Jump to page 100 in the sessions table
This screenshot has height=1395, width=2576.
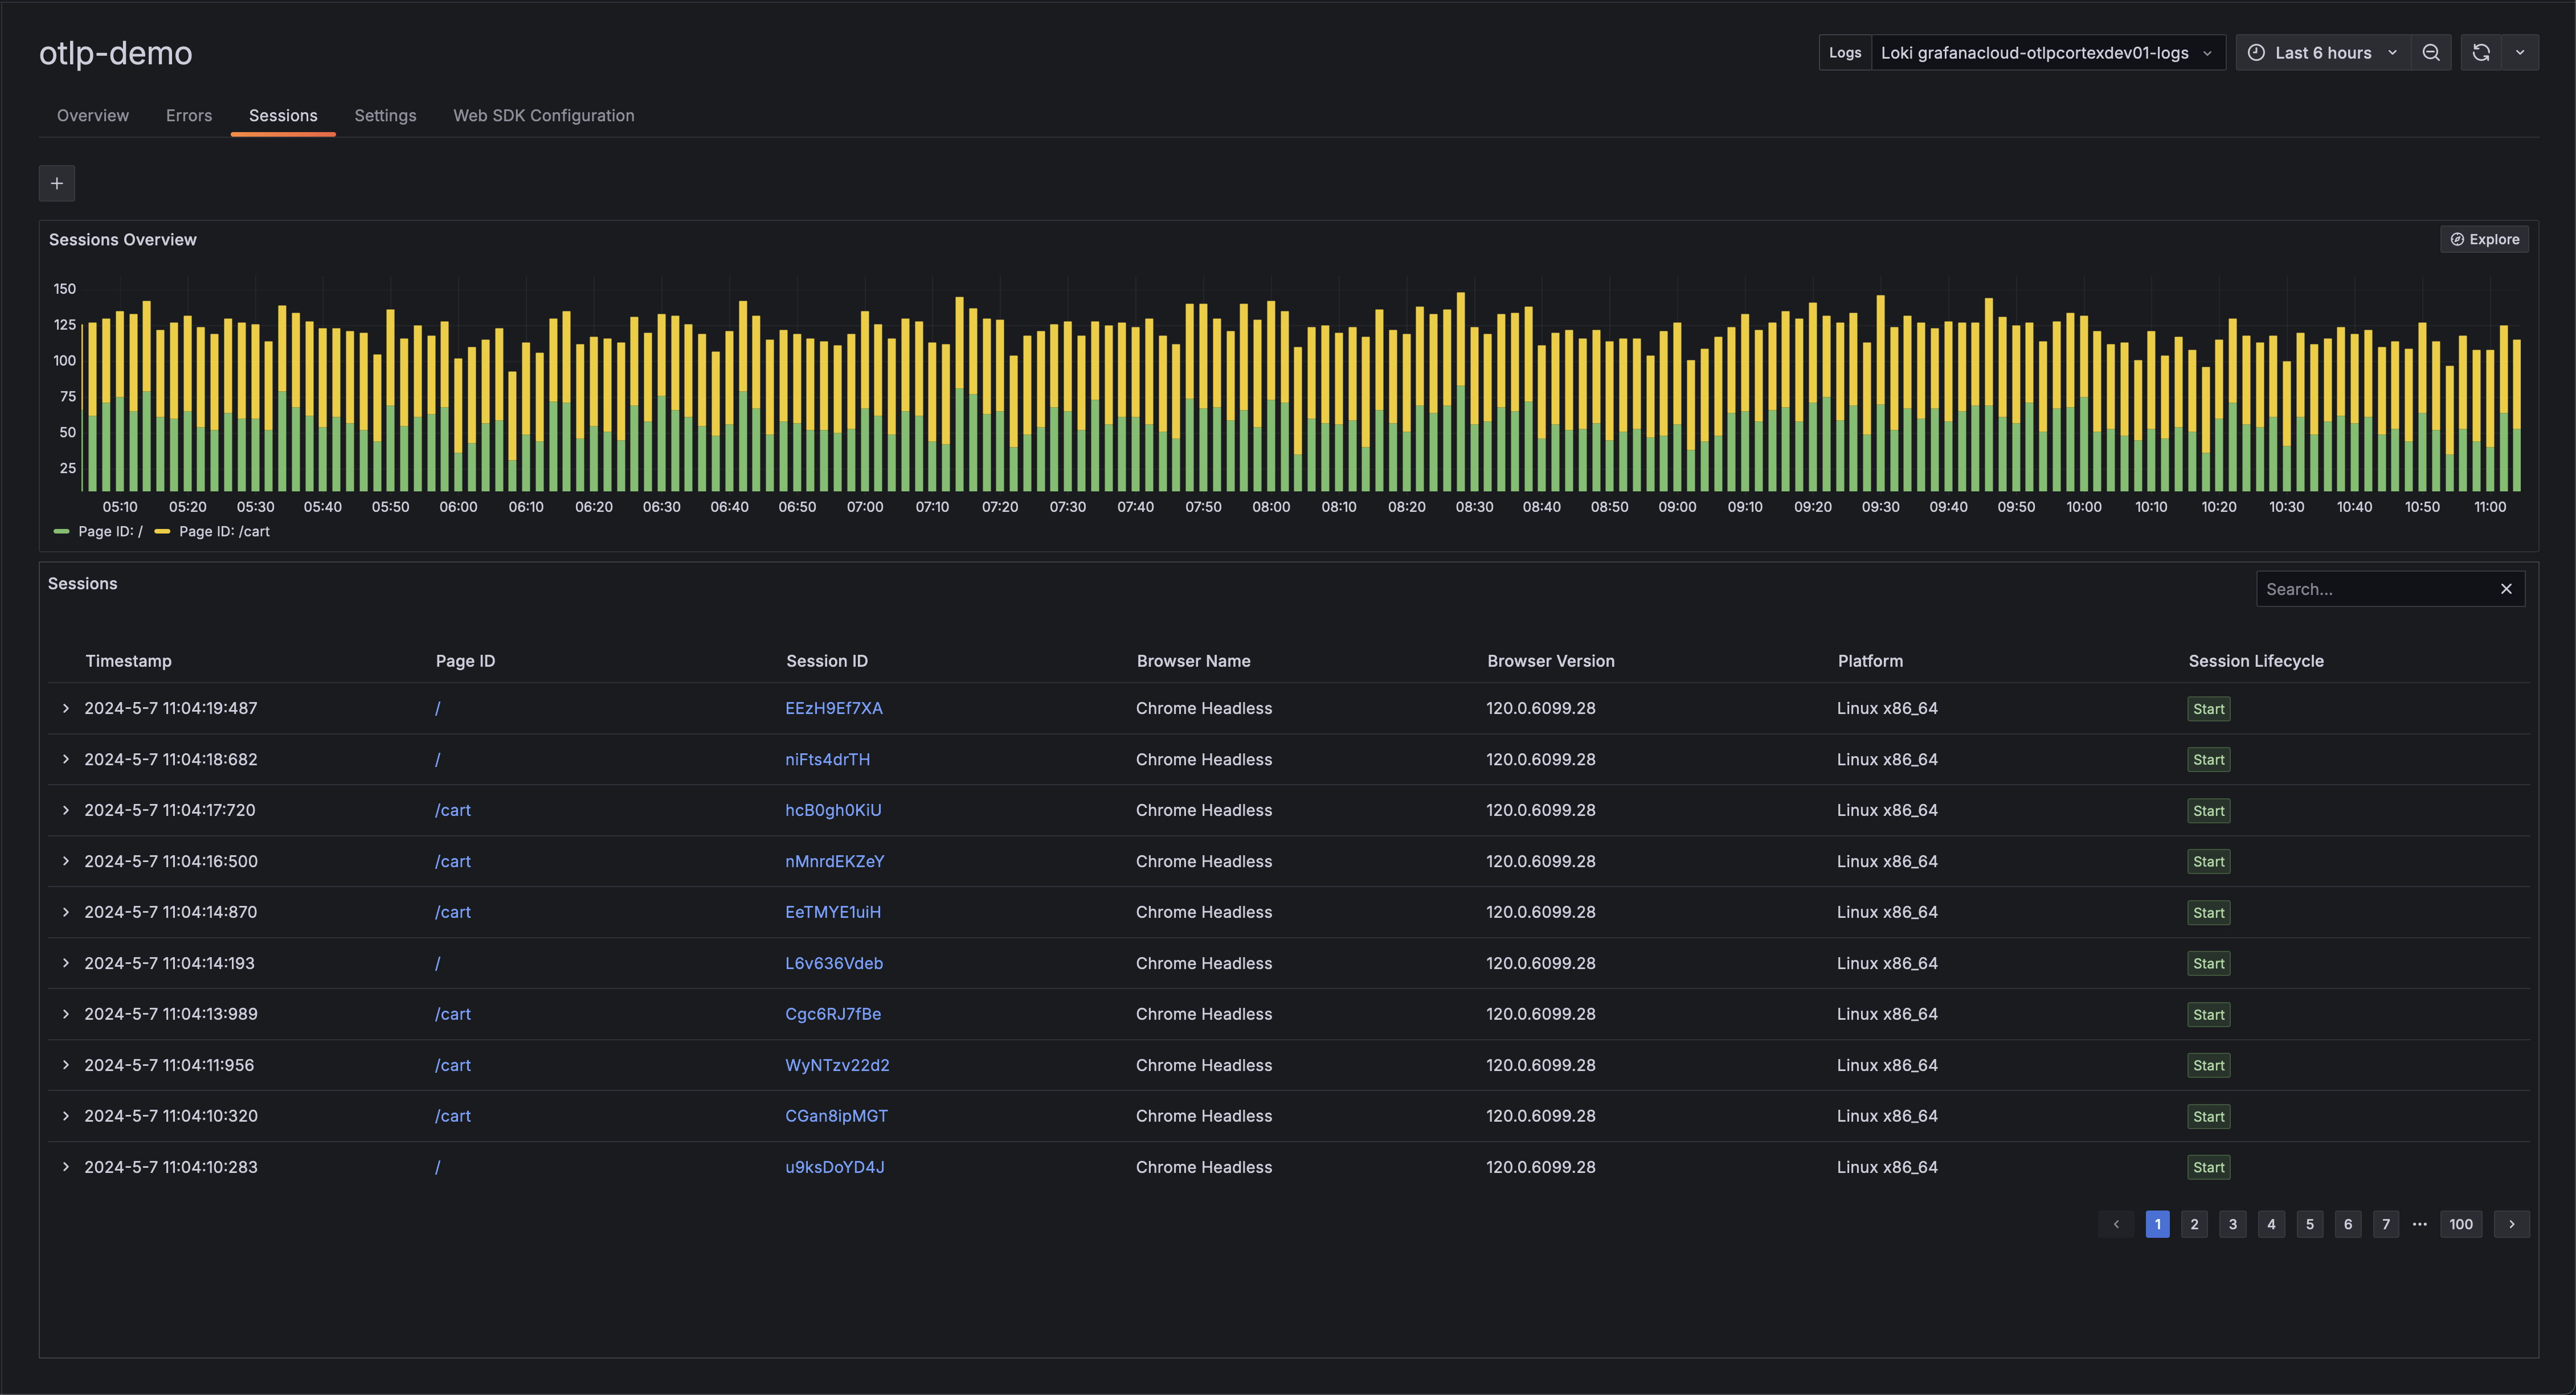(x=2461, y=1223)
